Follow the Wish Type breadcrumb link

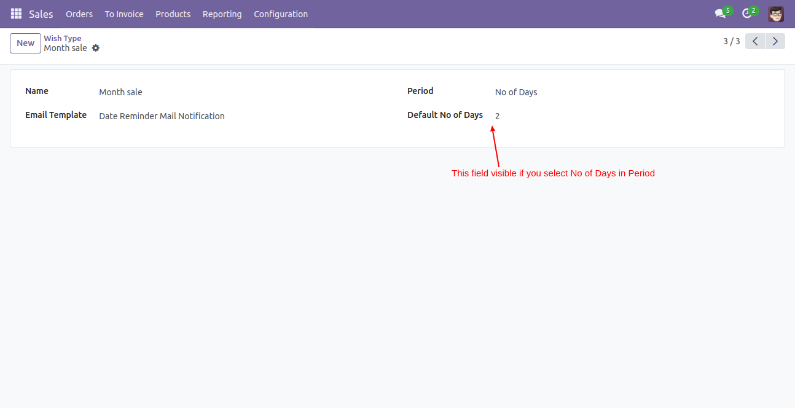62,38
